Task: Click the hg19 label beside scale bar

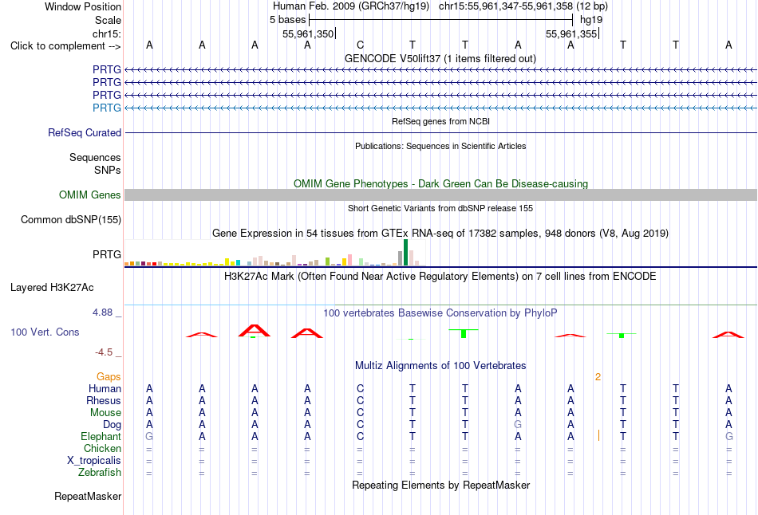Action: click(591, 20)
